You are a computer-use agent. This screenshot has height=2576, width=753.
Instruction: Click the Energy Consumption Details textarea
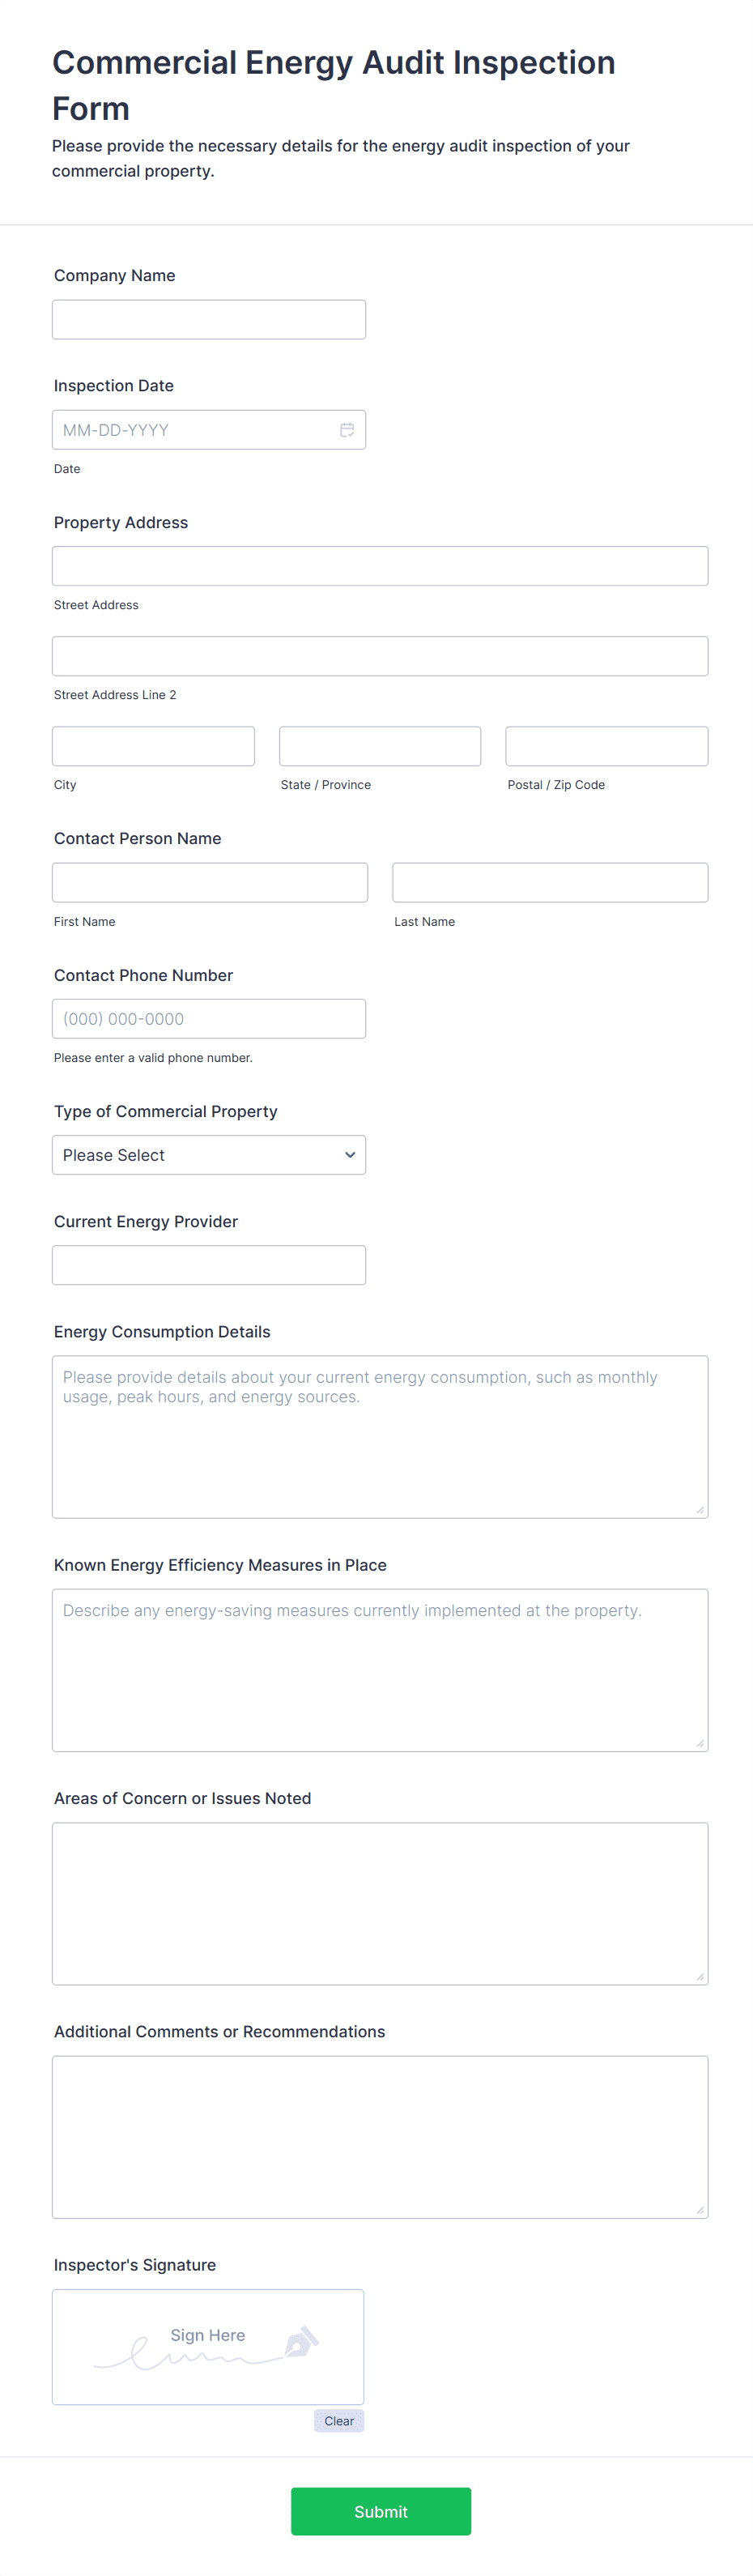tap(380, 1437)
